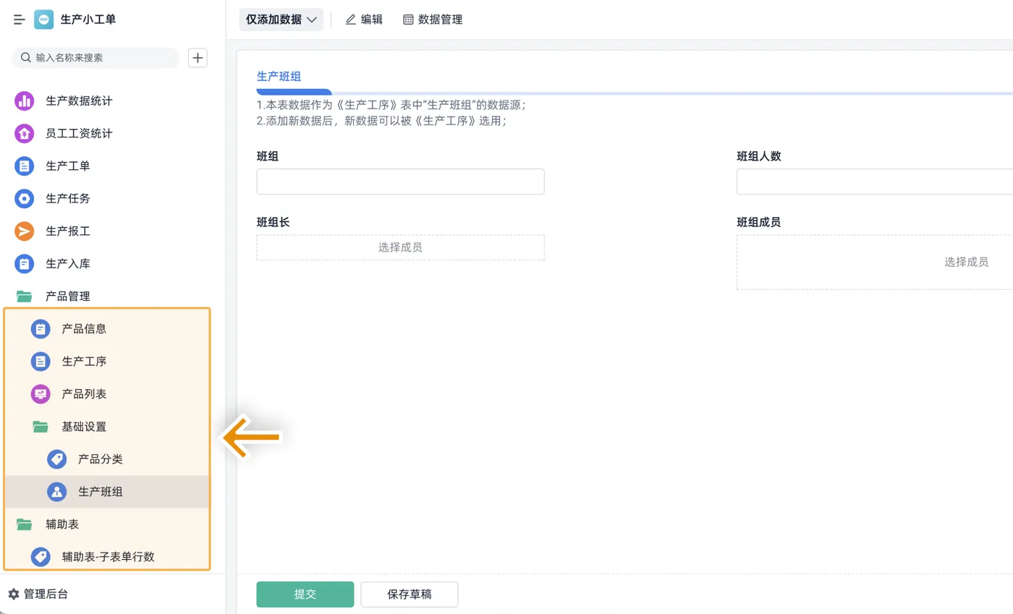Select the 生产班组 form tab
This screenshot has height=614, width=1013.
point(279,76)
